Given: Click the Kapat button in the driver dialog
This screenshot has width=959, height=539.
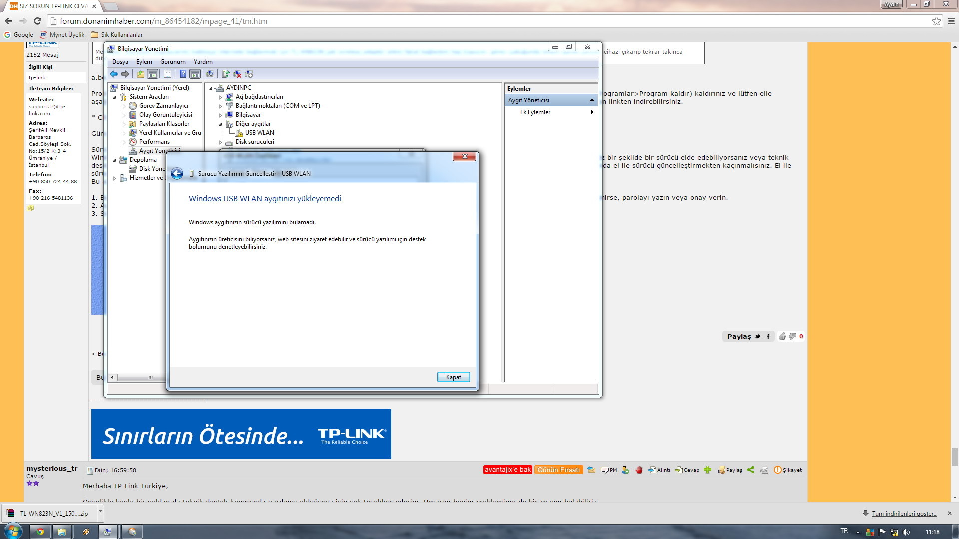Looking at the screenshot, I should [x=453, y=377].
